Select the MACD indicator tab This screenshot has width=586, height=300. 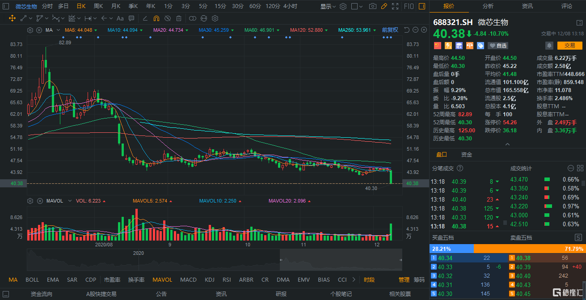click(x=188, y=280)
